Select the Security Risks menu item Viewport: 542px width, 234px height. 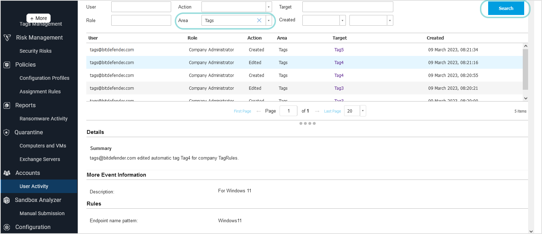(35, 51)
